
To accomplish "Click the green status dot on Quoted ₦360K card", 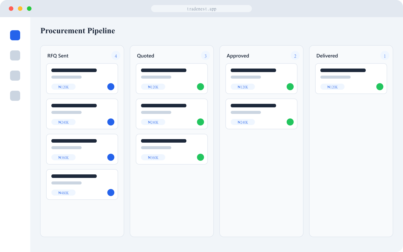I will tap(200, 157).
